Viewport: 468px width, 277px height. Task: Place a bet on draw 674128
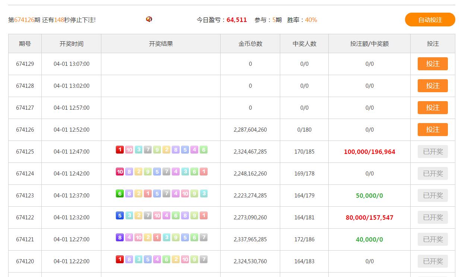pyautogui.click(x=433, y=86)
